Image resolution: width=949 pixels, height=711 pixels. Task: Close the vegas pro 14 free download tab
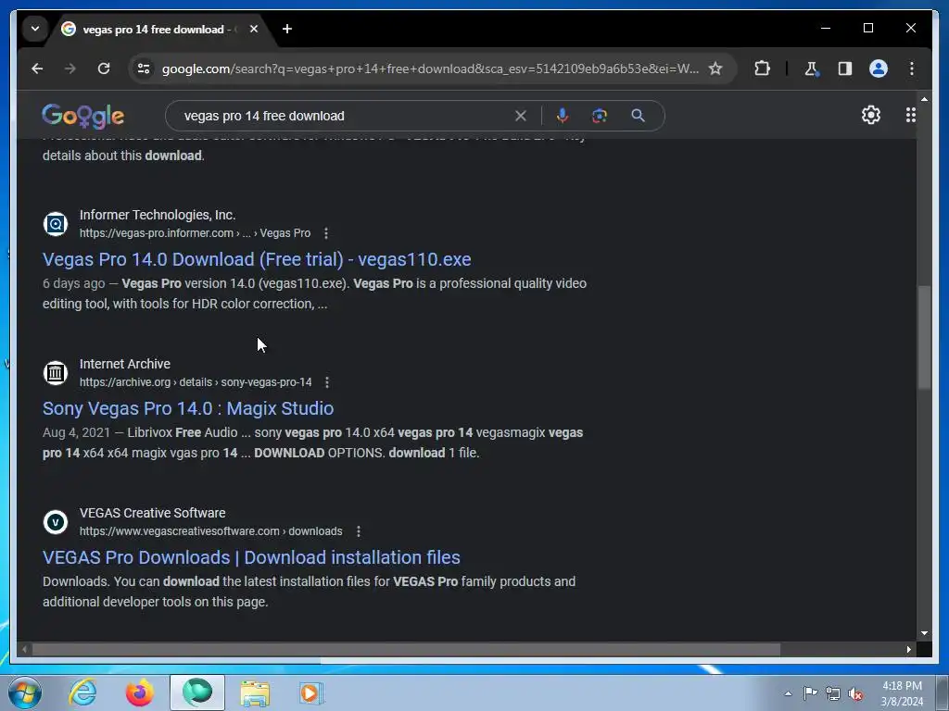pos(254,29)
